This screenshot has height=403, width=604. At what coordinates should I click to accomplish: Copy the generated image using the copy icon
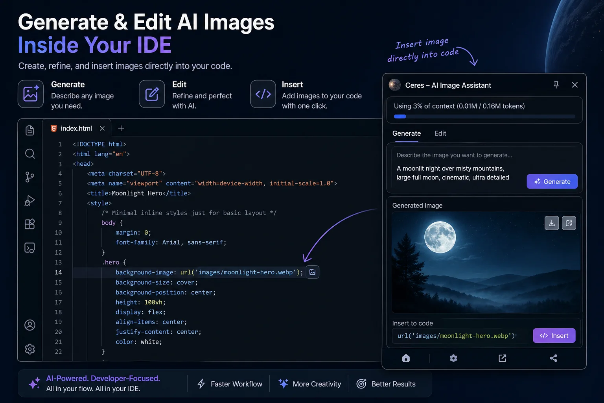(569, 223)
